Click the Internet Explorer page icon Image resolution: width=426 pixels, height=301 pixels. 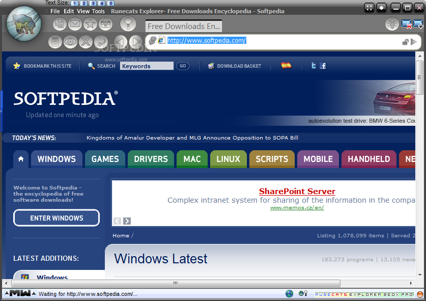[161, 40]
